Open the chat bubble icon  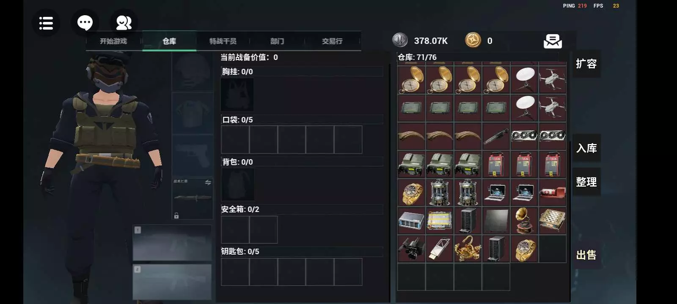[85, 22]
